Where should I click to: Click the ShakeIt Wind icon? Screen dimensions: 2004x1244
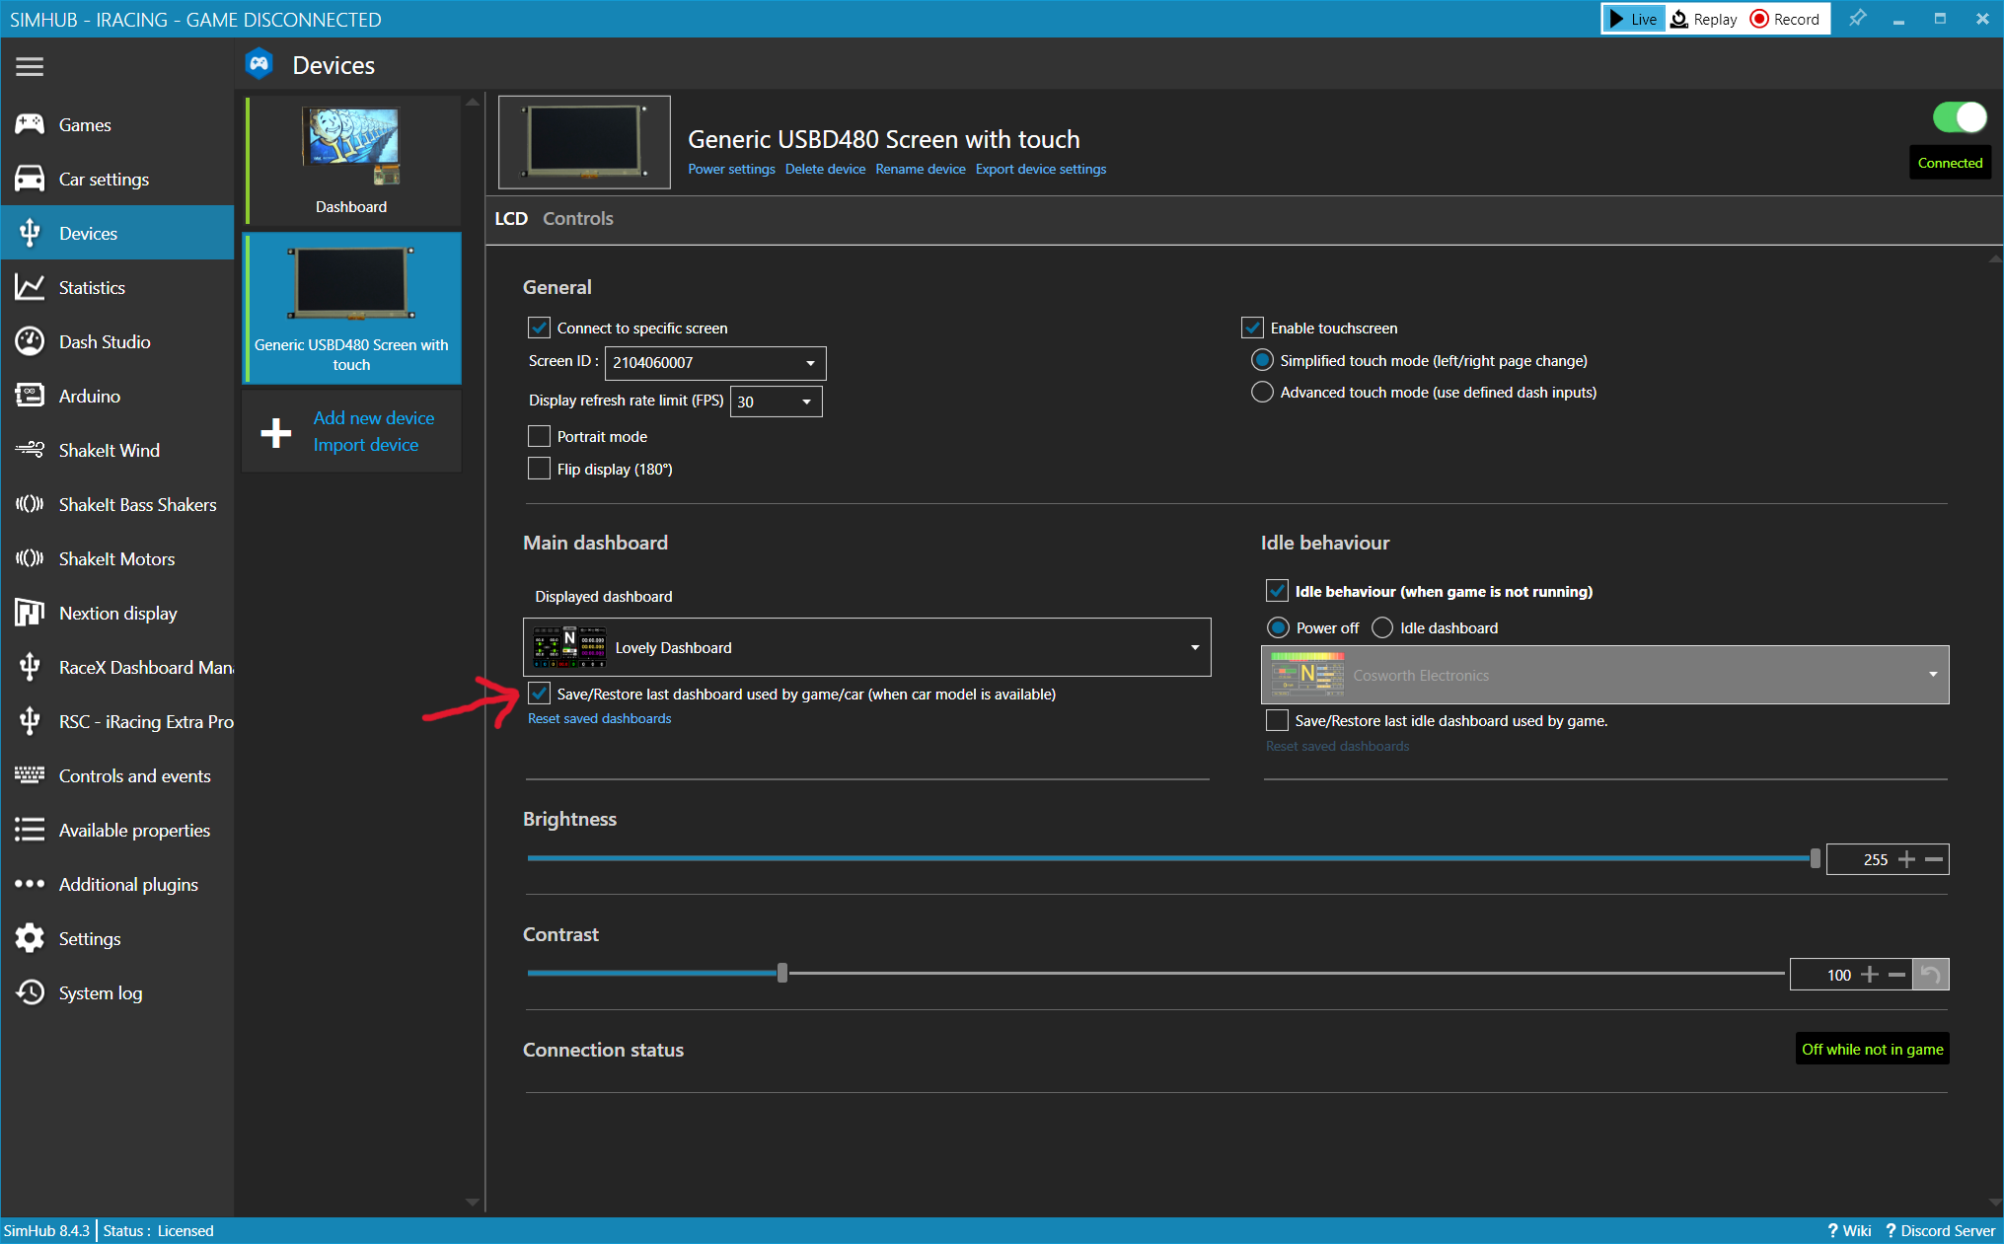30,450
